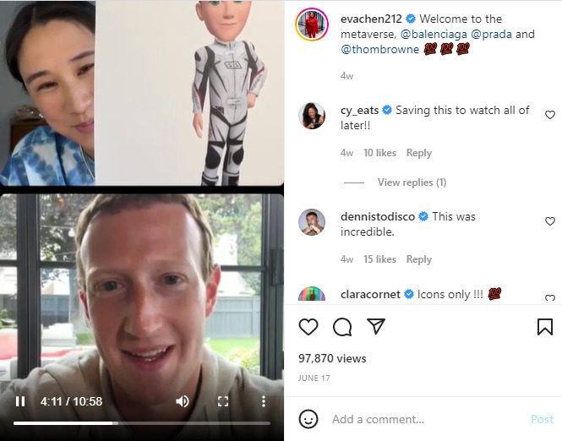The width and height of the screenshot is (562, 441).
Task: Like dennistodisco comment
Action: 550,221
